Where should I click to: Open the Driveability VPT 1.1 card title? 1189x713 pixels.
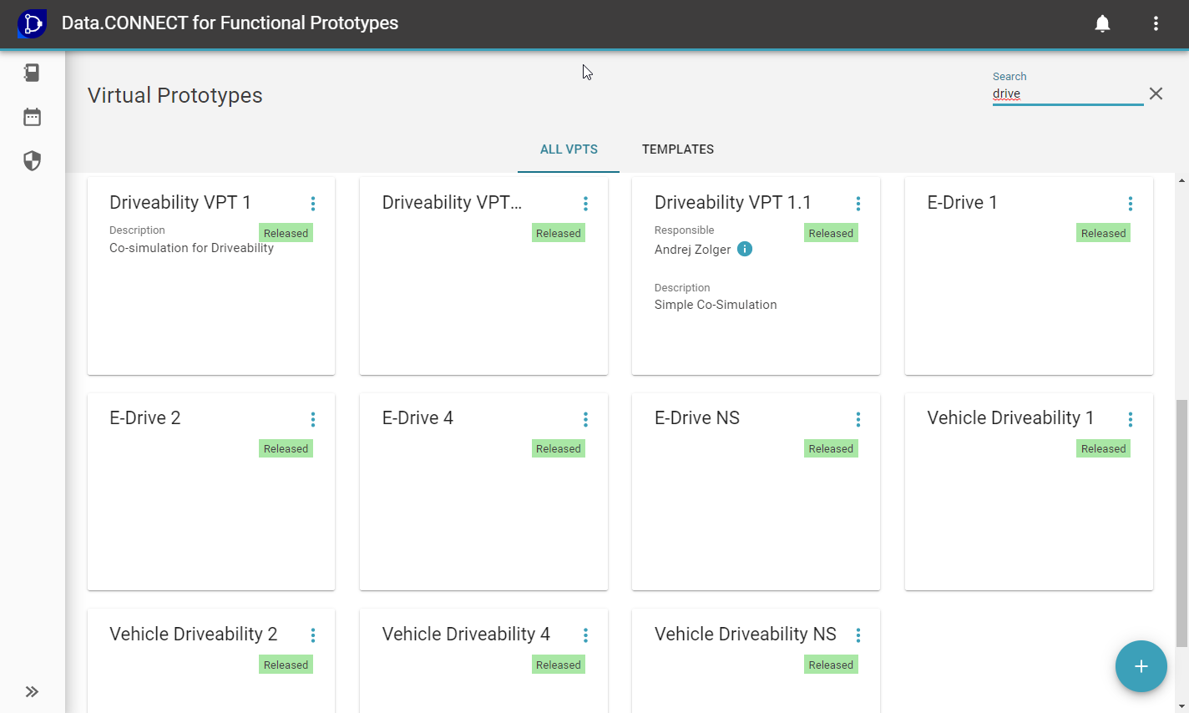tap(732, 203)
